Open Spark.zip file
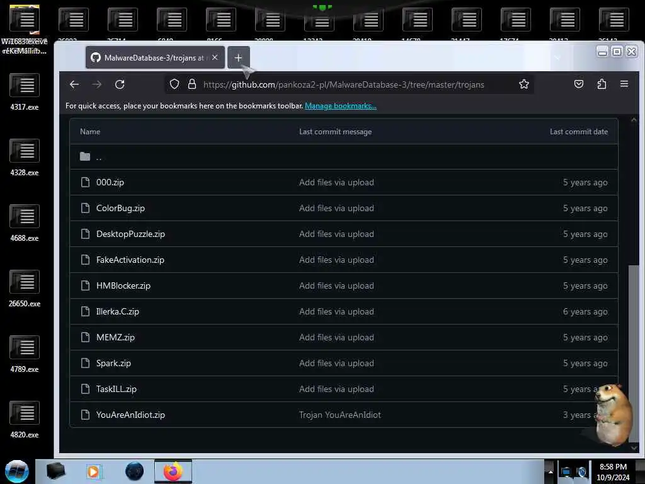 click(113, 364)
